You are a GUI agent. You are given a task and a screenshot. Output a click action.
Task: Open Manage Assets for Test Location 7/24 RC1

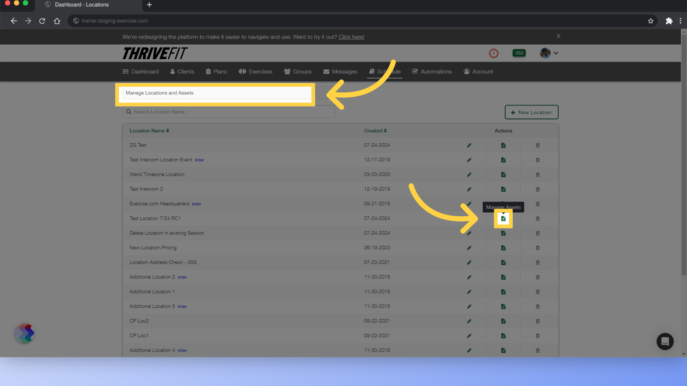(x=503, y=218)
